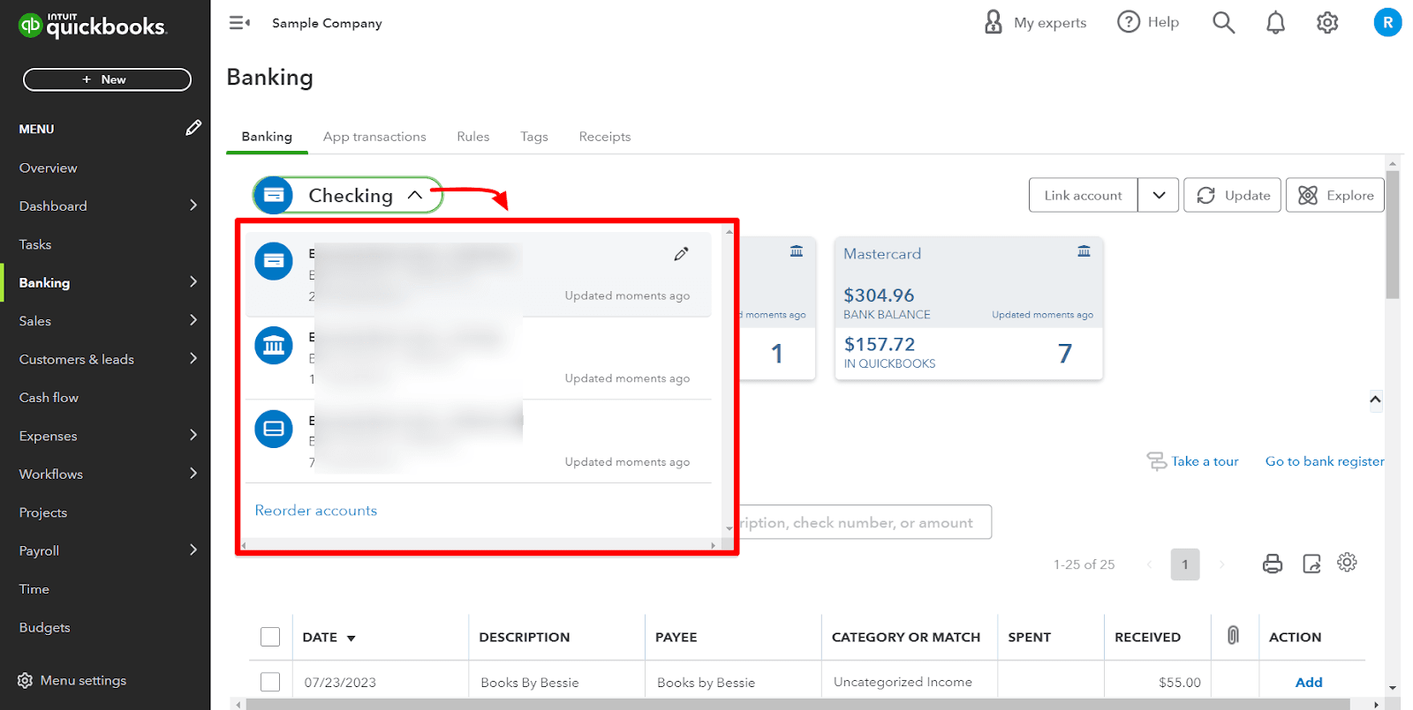Collapse the left navigation menu icon
This screenshot has width=1413, height=710.
pos(239,23)
